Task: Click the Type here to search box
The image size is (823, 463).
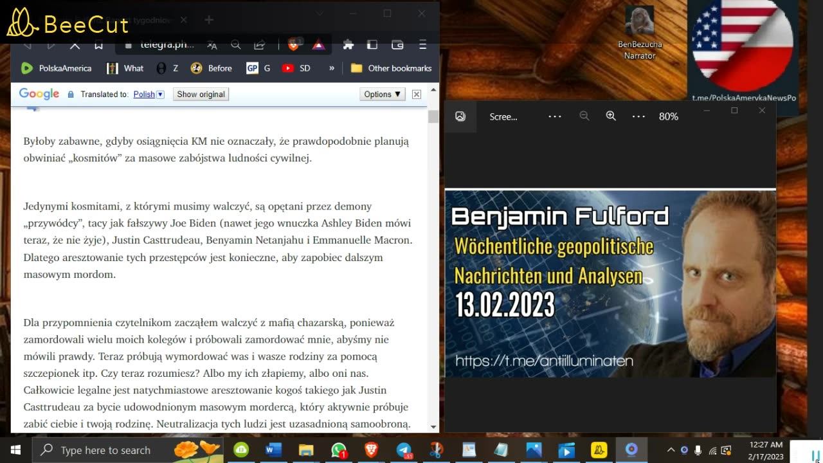Action: tap(128, 450)
